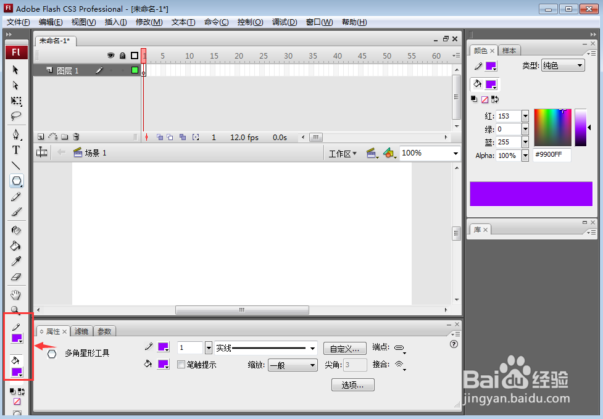Click the stroke color swatch in Properties
This screenshot has width=603, height=419.
[164, 347]
